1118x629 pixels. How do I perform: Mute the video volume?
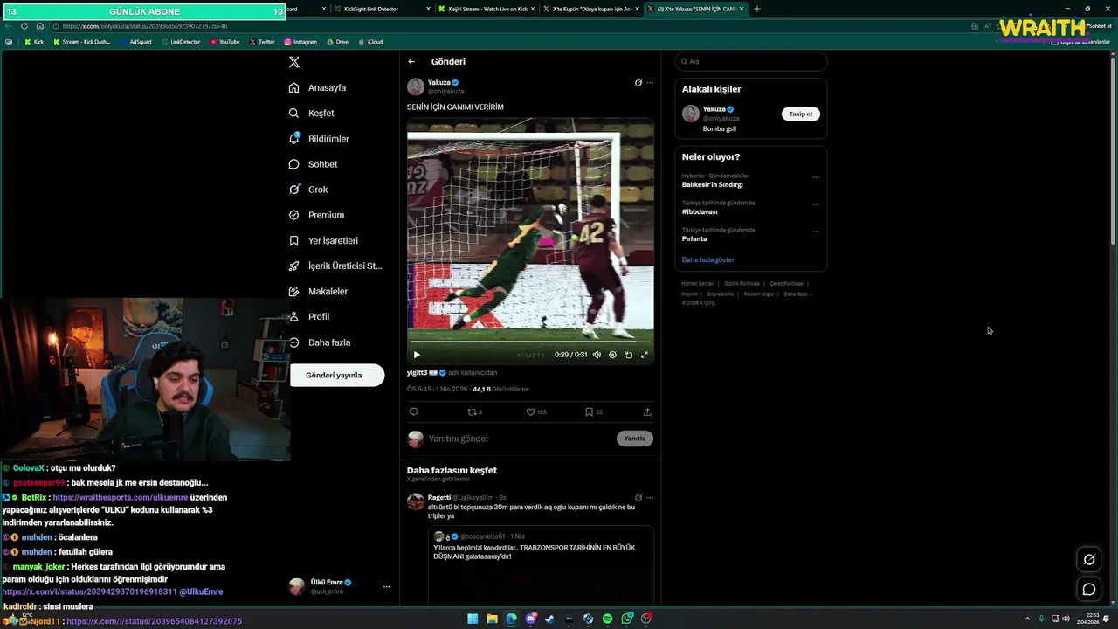pos(597,355)
